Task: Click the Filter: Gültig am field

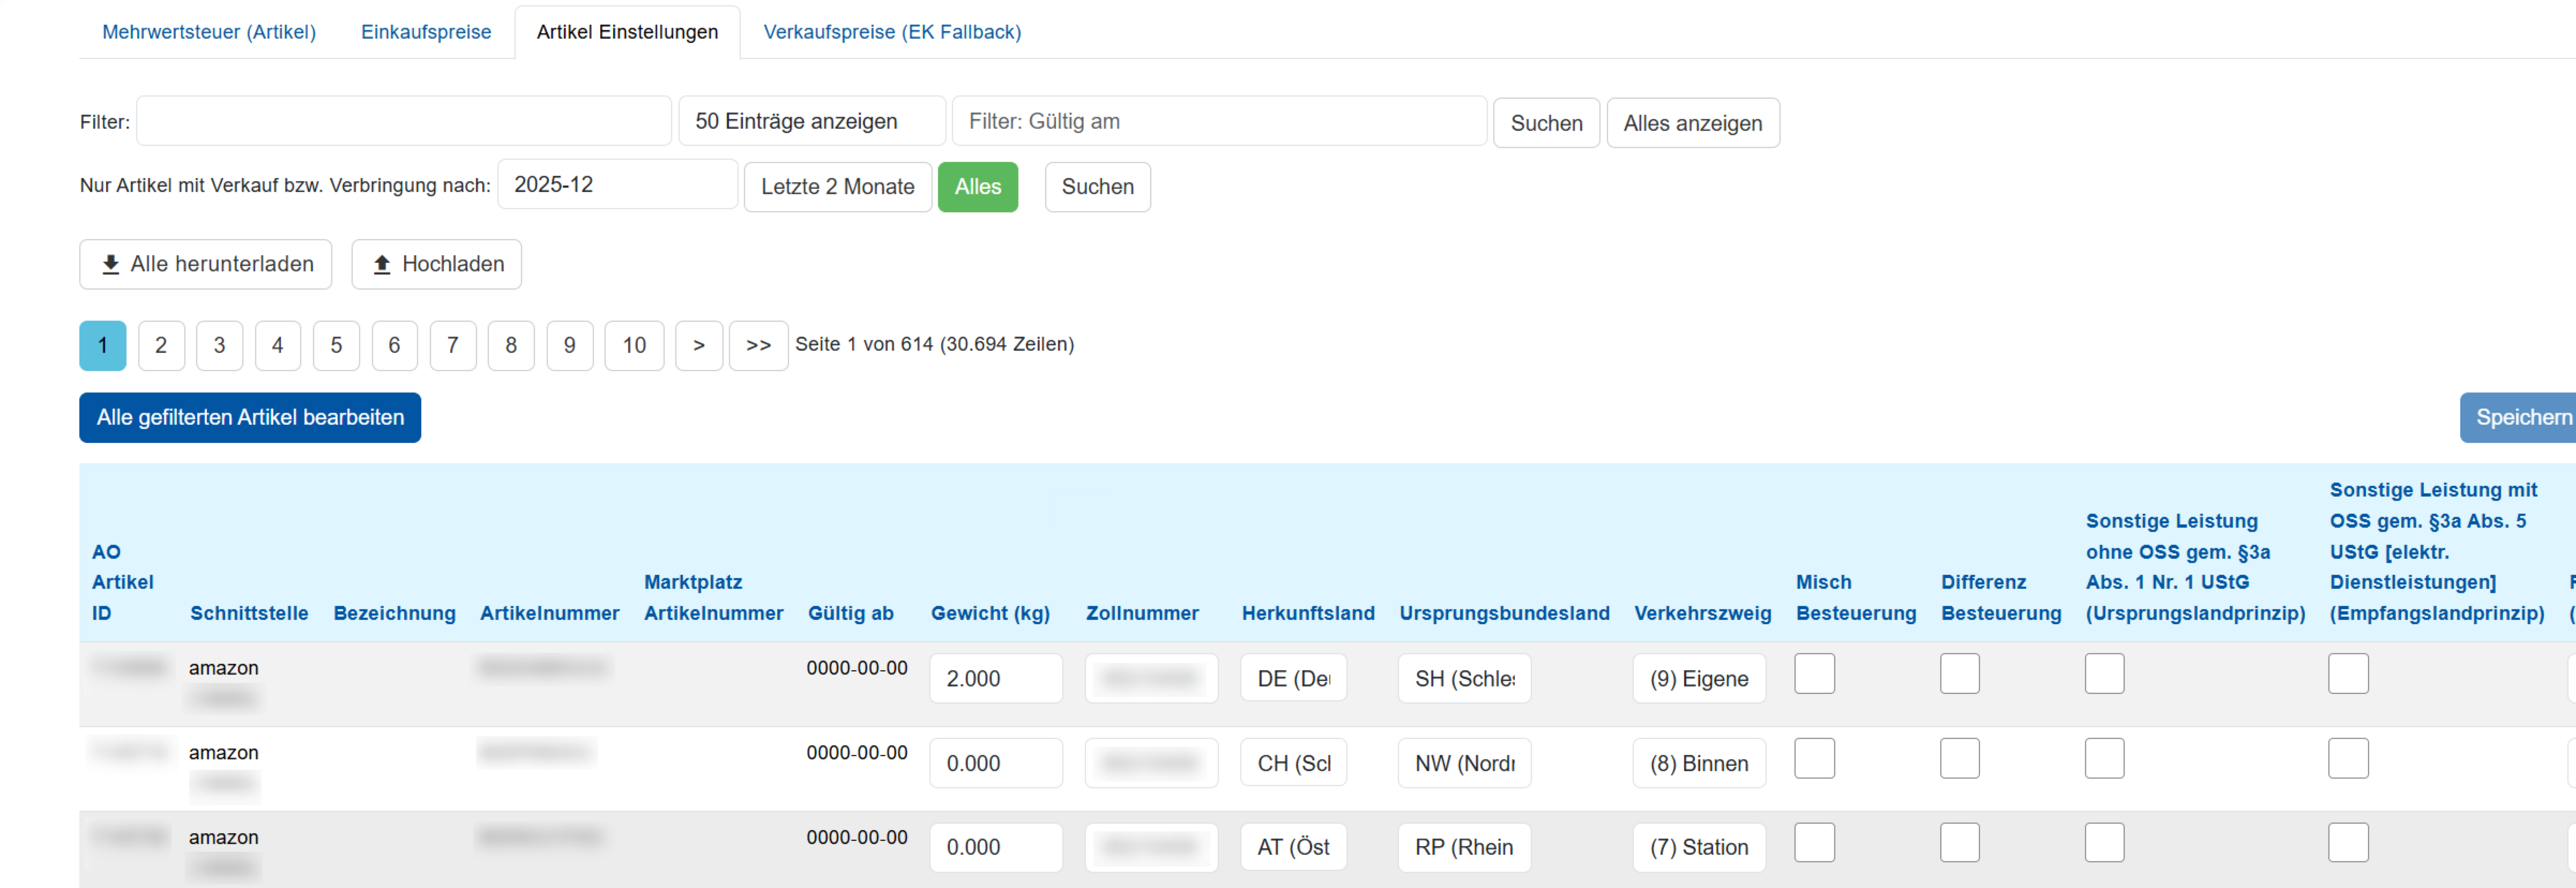Action: 1219,121
